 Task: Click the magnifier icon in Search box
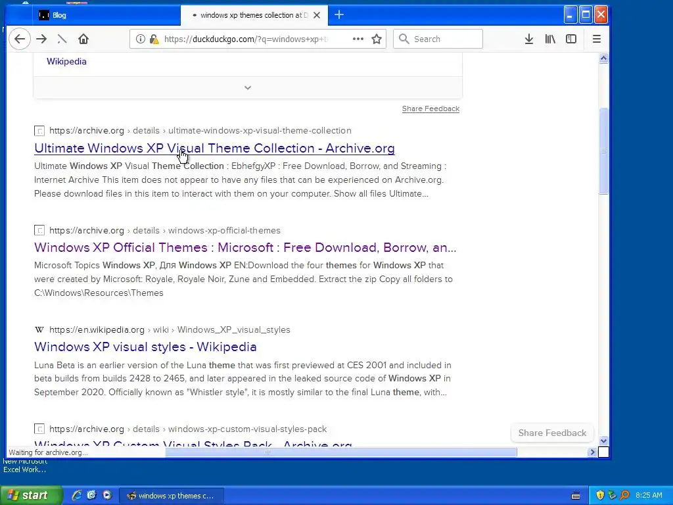[x=404, y=39]
